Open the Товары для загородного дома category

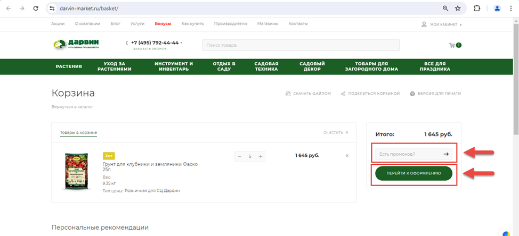coord(371,66)
